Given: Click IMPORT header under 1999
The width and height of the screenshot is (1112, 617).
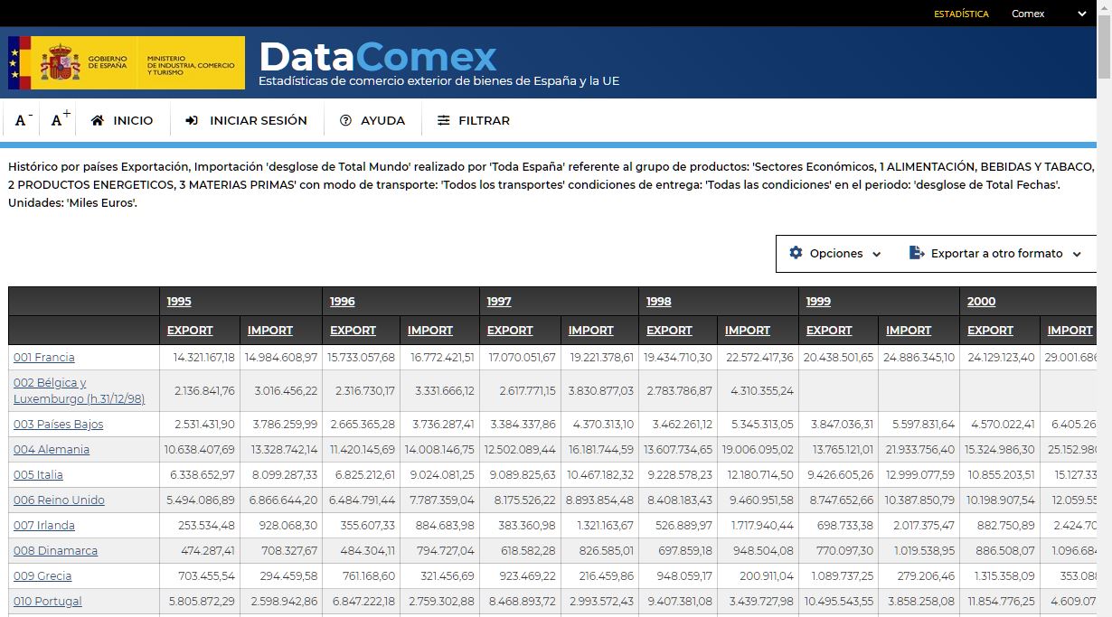Looking at the screenshot, I should pyautogui.click(x=909, y=331).
